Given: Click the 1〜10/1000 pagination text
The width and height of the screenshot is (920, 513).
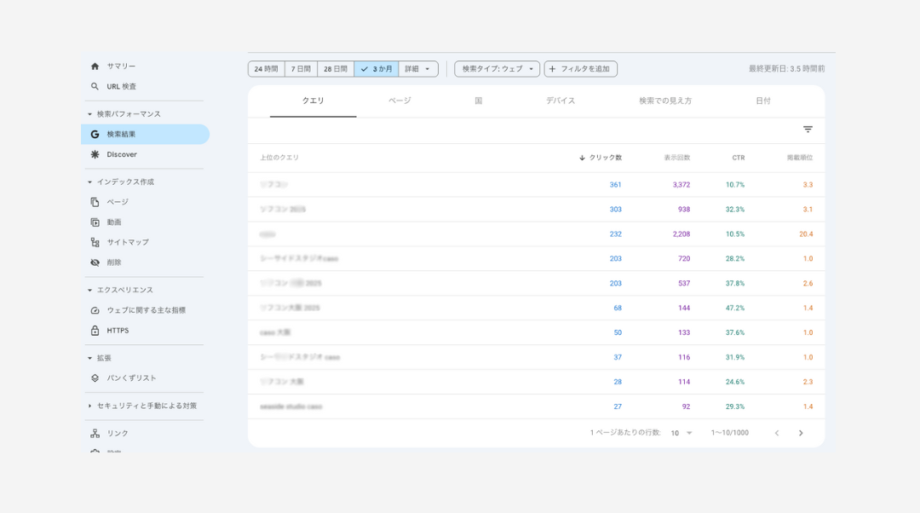Looking at the screenshot, I should 730,433.
